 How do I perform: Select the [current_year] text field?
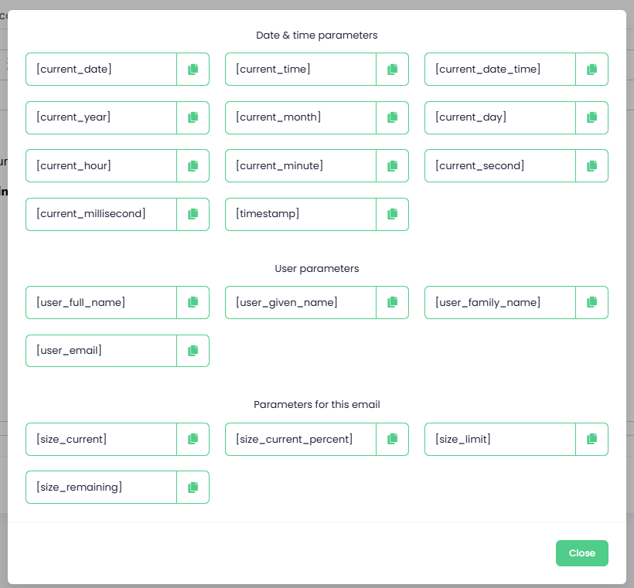(101, 117)
